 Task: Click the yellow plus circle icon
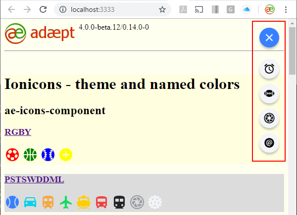pos(66,155)
